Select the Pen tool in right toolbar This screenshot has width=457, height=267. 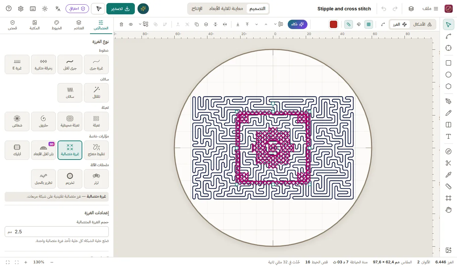click(x=449, y=101)
